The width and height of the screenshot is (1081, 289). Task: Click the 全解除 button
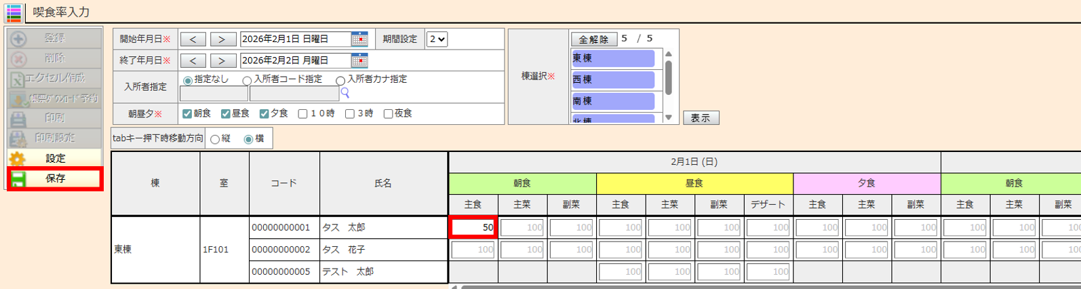(x=593, y=39)
